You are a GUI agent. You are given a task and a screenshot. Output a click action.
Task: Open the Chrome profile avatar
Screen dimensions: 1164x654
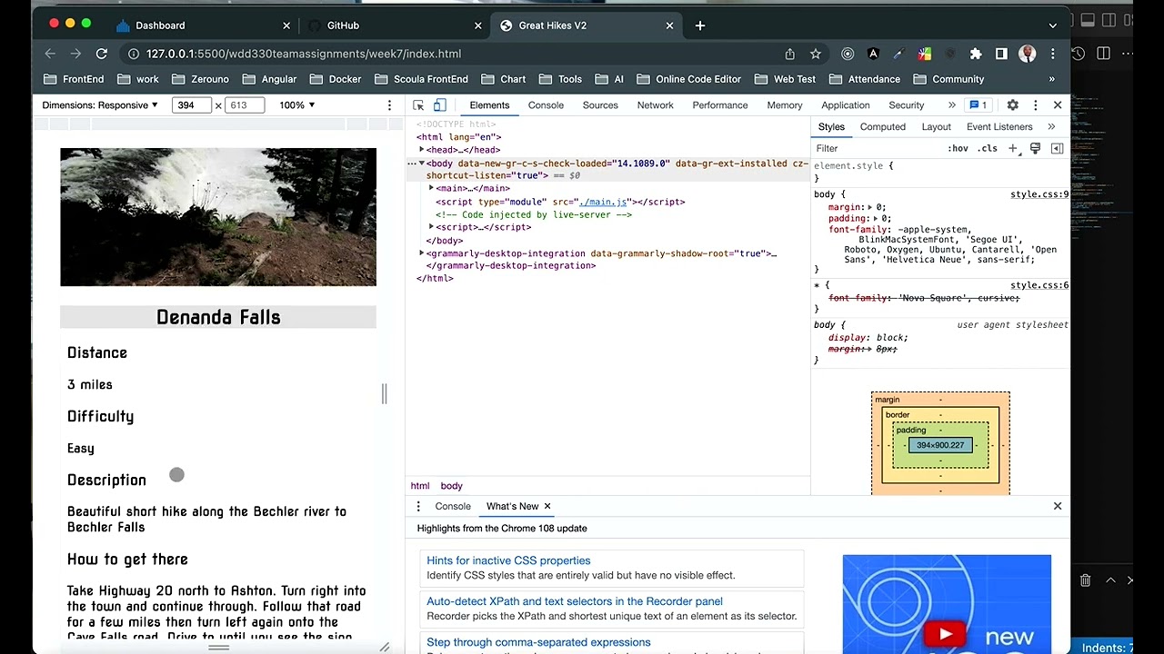(1027, 54)
